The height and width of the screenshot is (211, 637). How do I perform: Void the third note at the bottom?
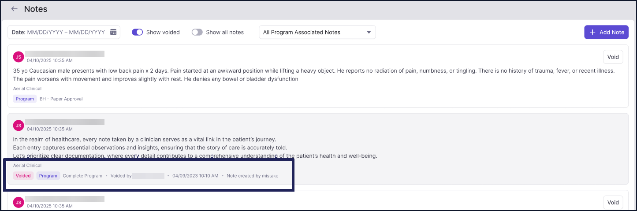coord(613,202)
